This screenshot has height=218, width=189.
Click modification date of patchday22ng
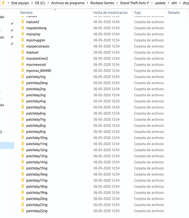pyautogui.click(x=107, y=211)
